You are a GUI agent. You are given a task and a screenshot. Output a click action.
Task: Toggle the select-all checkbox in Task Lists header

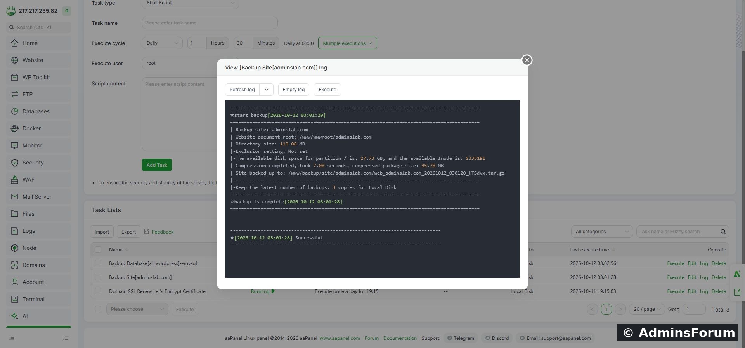coord(98,249)
